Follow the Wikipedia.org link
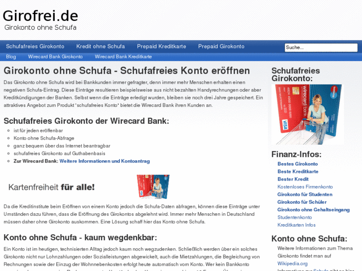The width and height of the screenshot is (362, 271). (x=292, y=263)
